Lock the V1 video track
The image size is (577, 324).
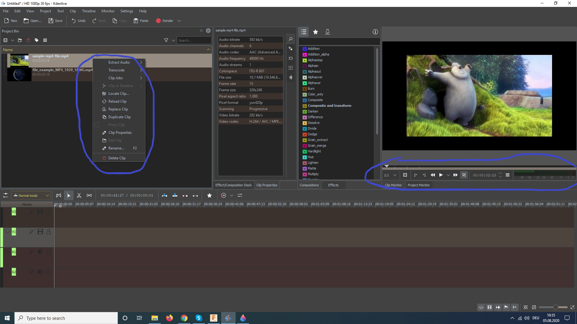tap(49, 232)
